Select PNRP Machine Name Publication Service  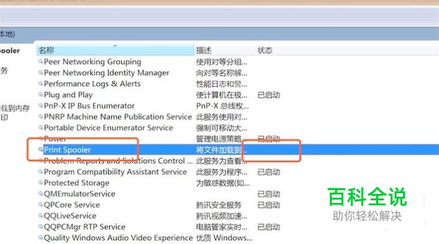click(x=117, y=117)
